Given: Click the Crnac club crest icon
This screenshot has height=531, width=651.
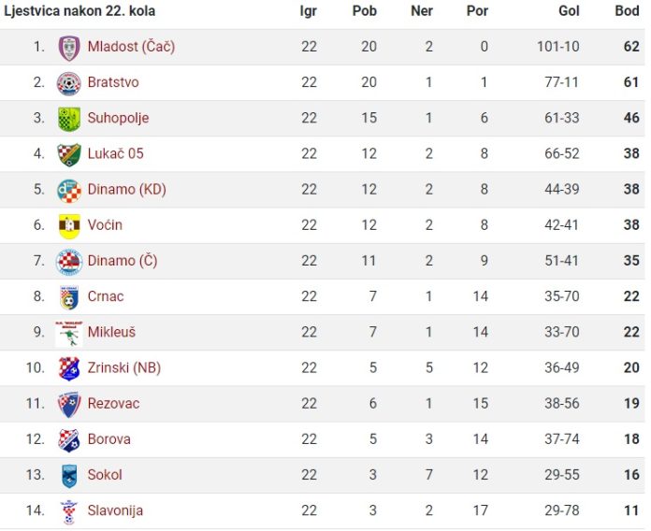Looking at the screenshot, I should 69,298.
